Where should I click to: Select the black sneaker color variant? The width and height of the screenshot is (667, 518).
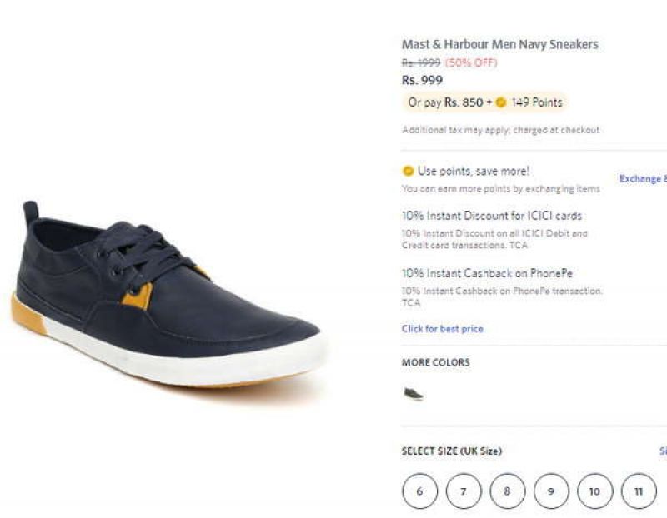click(413, 391)
